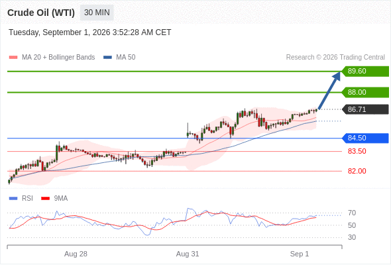Click the Sep 1 date axis label
Viewport: 391px width, 265px height.
300,254
